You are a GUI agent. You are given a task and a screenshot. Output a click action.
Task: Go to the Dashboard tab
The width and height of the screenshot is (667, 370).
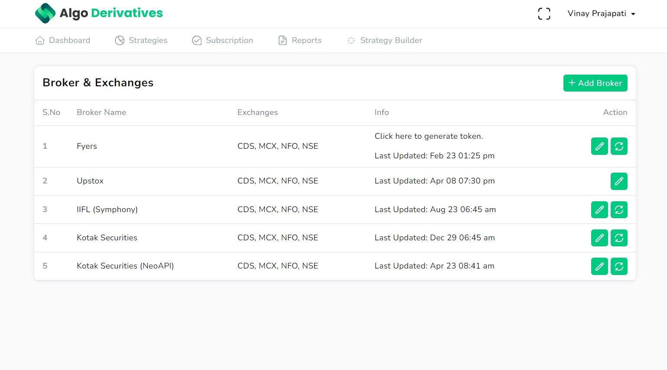click(63, 40)
